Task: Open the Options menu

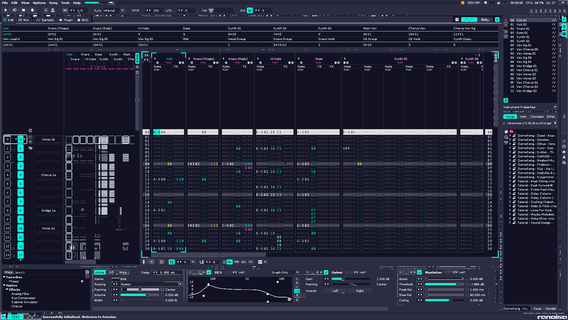Action: [x=39, y=3]
